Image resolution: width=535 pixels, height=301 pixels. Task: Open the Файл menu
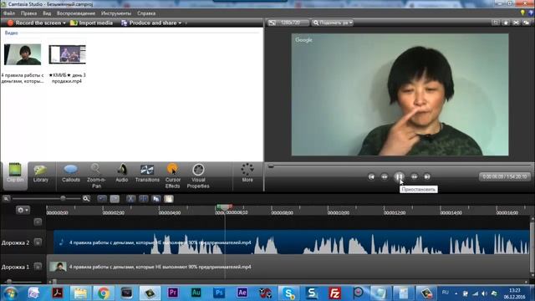pyautogui.click(x=9, y=13)
